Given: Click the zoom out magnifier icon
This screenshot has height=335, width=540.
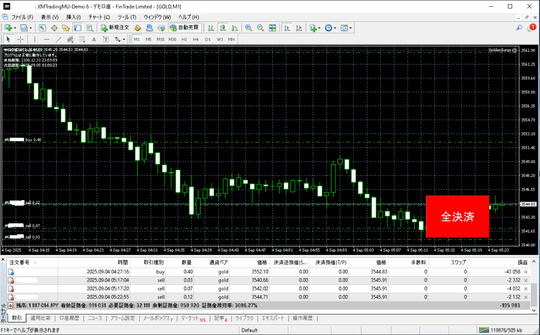Looking at the screenshot, I should (x=260, y=28).
